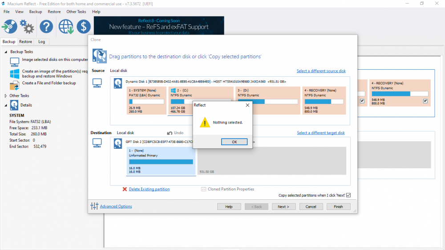Image resolution: width=445 pixels, height=250 pixels.
Task: Select the 931.50 GB unallocated destination space
Action: click(x=272, y=161)
